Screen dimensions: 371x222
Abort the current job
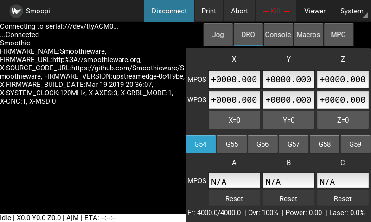(x=239, y=11)
